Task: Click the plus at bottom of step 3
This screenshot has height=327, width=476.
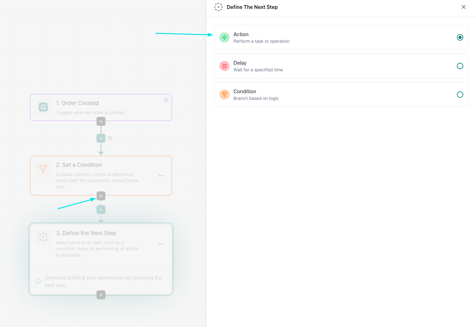Action: 101,295
